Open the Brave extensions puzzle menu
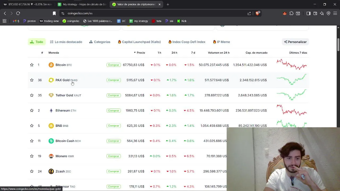Viewport: 340px width, 191px height. point(291,13)
